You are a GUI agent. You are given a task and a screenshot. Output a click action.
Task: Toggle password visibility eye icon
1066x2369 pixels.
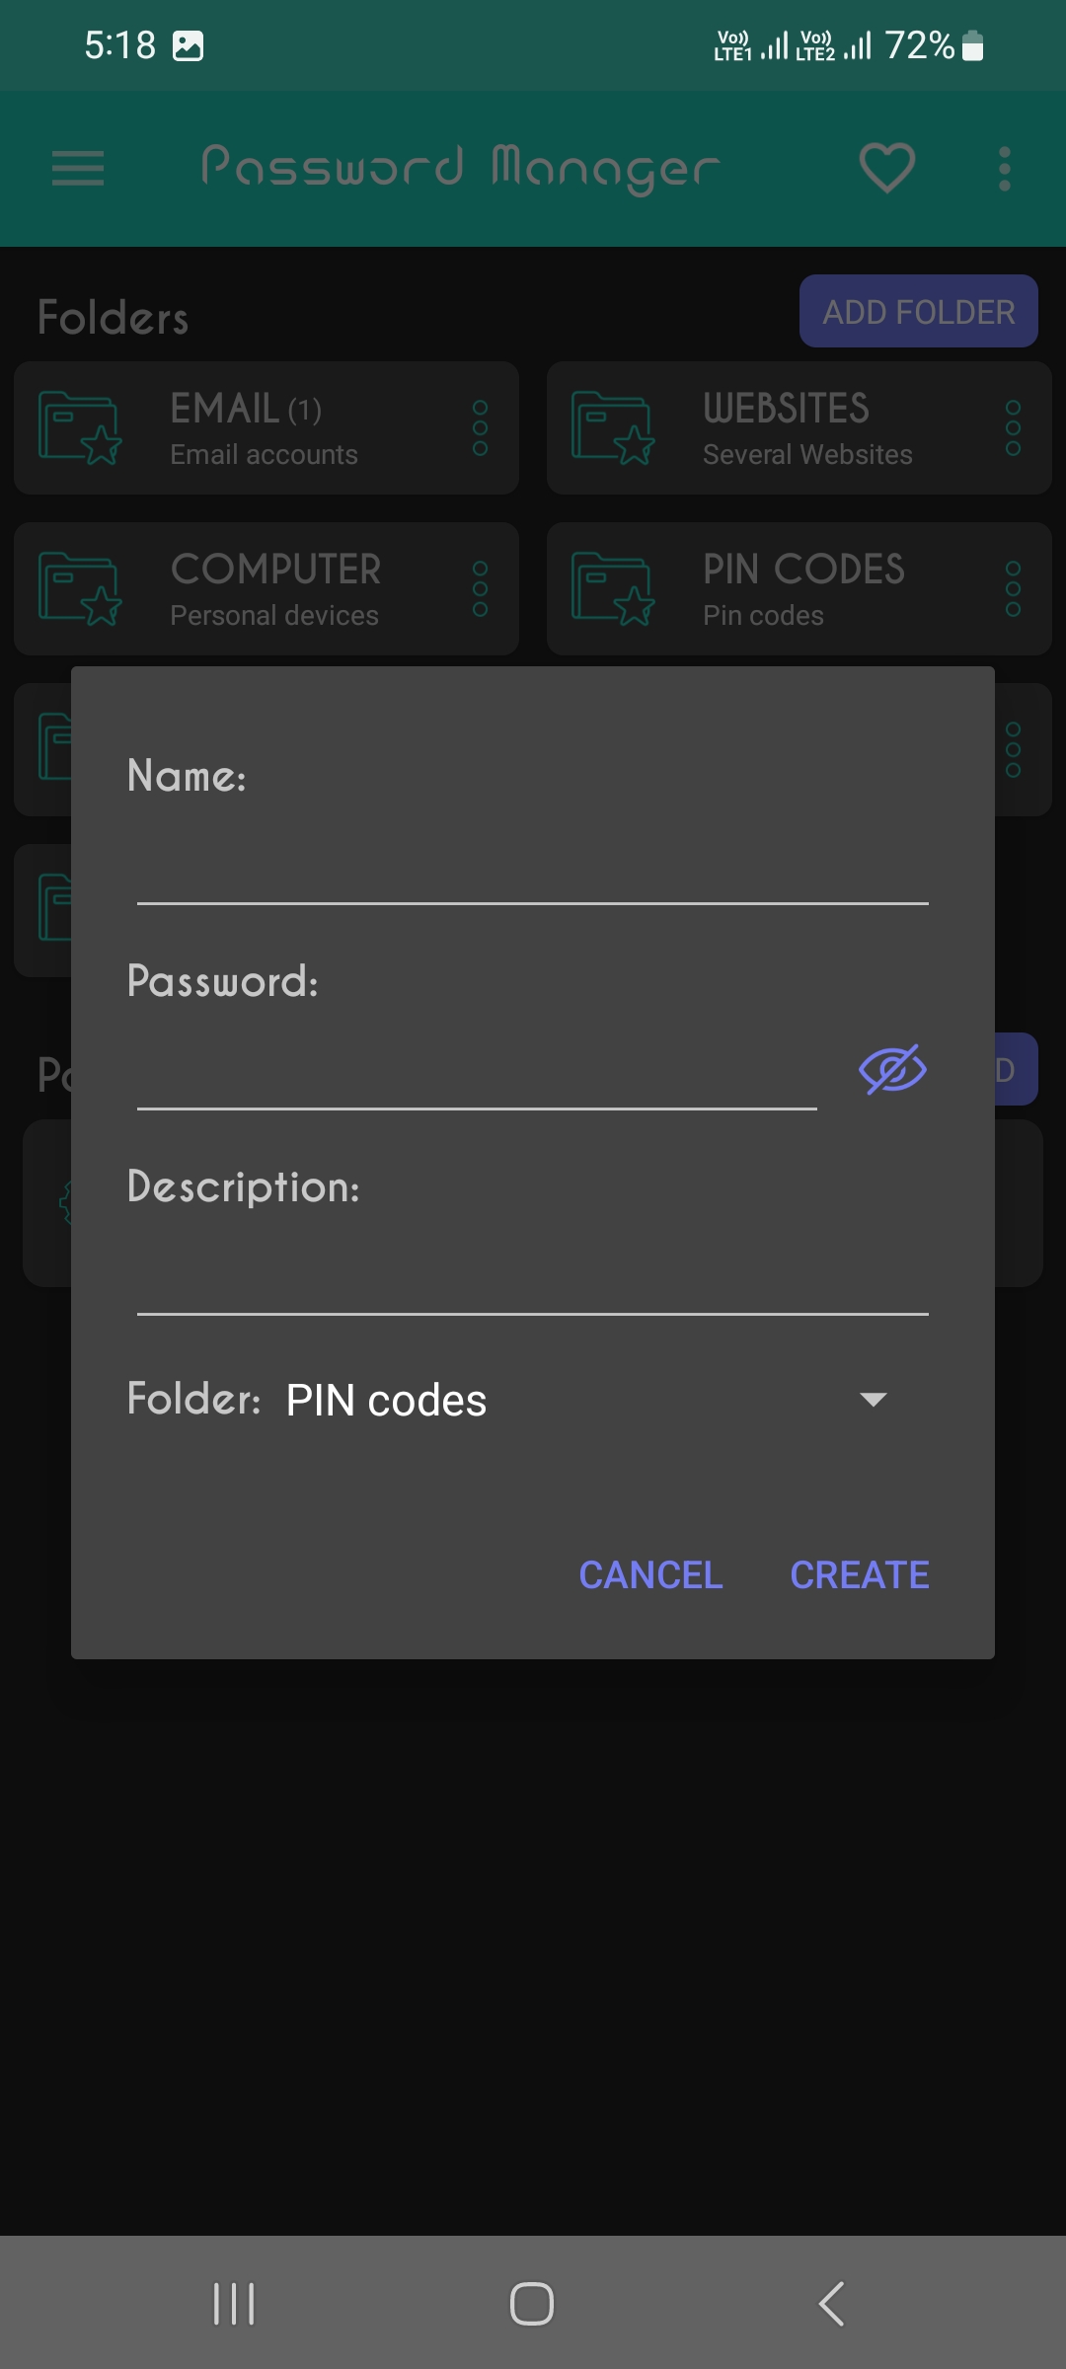892,1070
